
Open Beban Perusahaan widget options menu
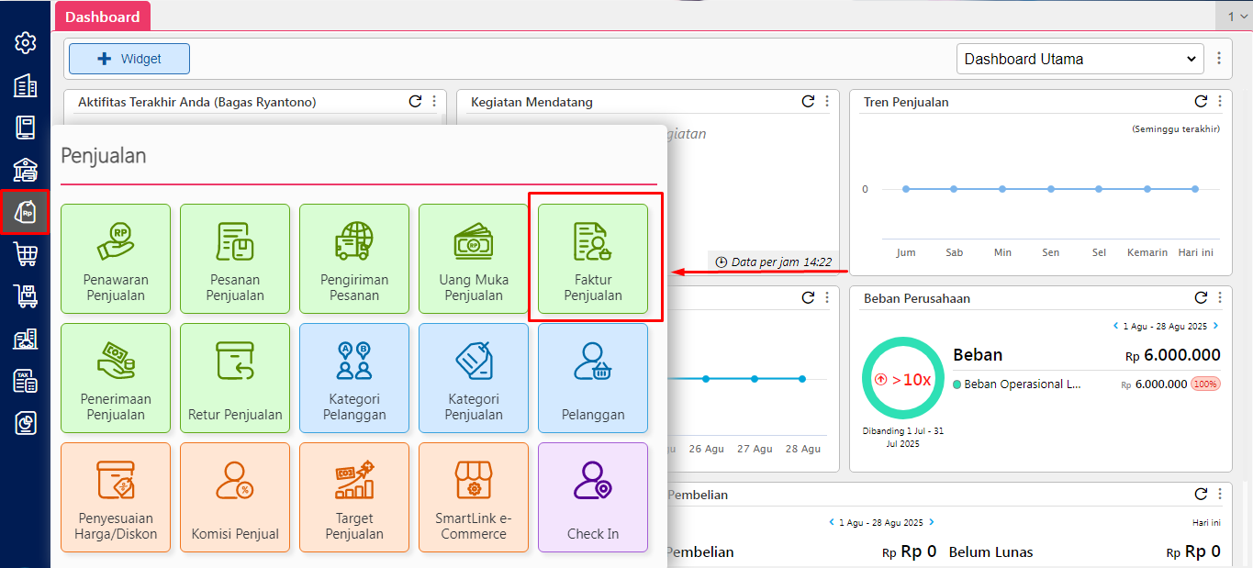pyautogui.click(x=1220, y=298)
